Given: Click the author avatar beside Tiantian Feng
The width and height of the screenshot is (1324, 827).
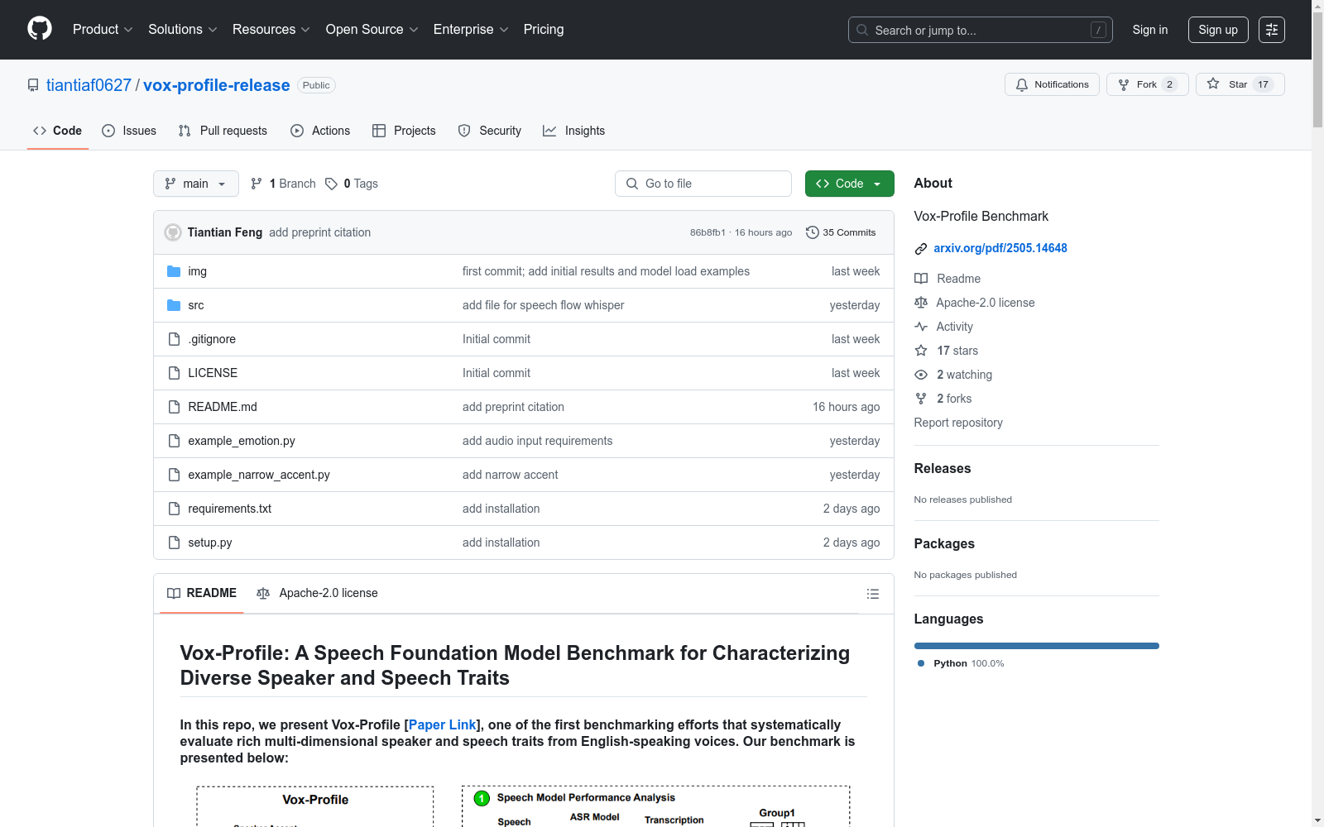Looking at the screenshot, I should [x=173, y=232].
